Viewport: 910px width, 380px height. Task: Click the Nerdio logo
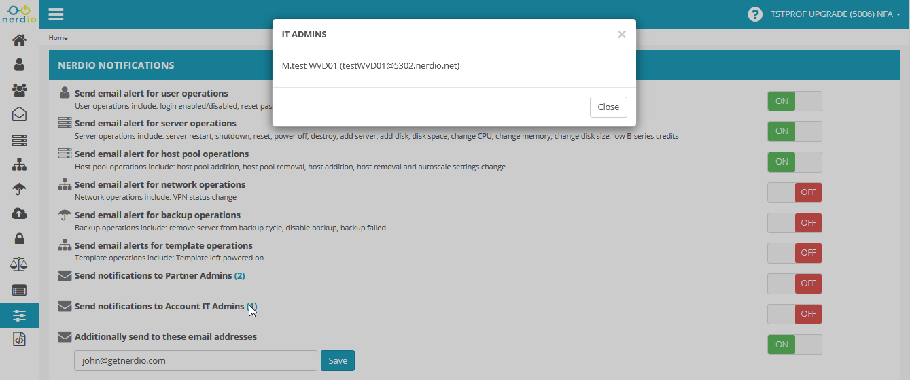(19, 14)
